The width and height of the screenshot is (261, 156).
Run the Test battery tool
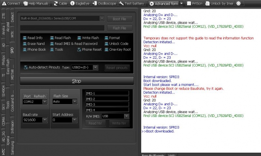[x=121, y=4]
